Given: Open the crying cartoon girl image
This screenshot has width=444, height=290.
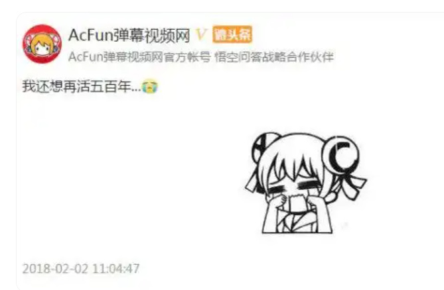Looking at the screenshot, I should tap(306, 183).
